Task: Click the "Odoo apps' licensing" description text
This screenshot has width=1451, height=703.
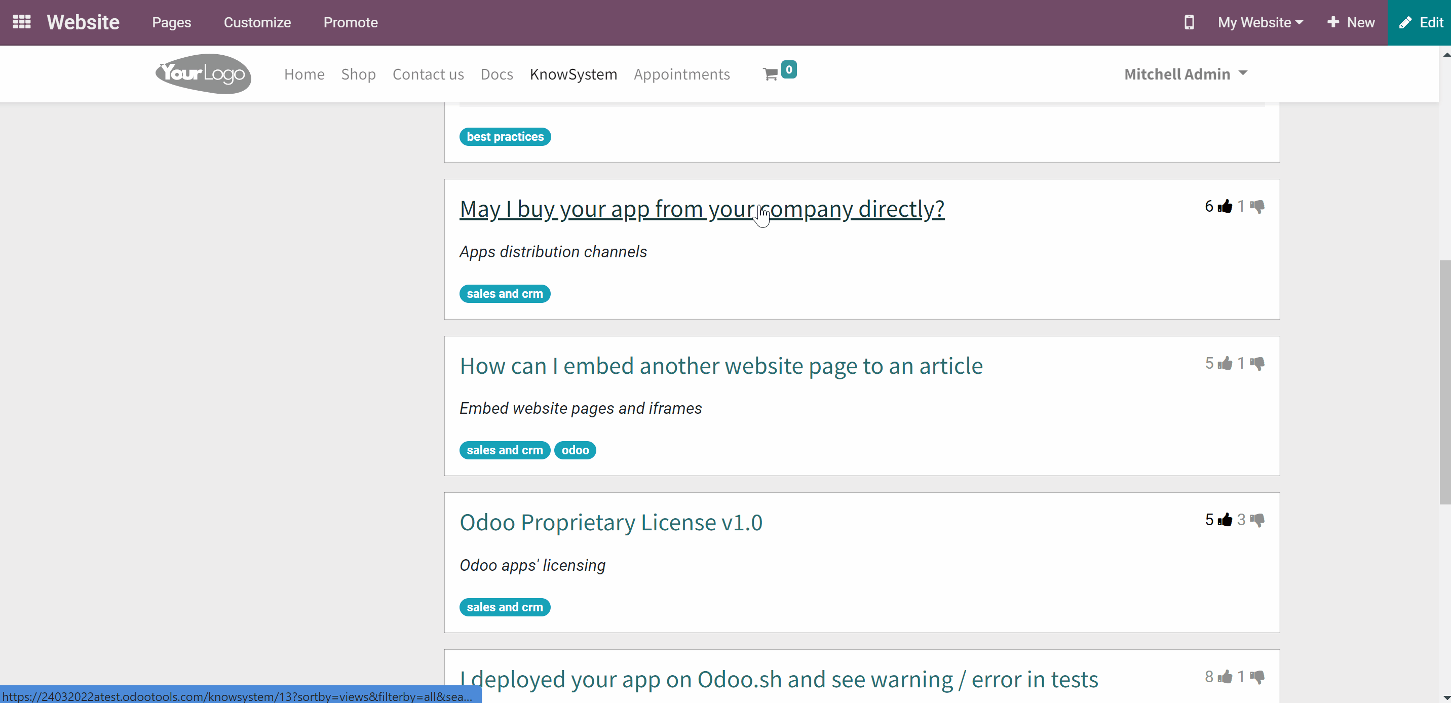Action: (532, 566)
